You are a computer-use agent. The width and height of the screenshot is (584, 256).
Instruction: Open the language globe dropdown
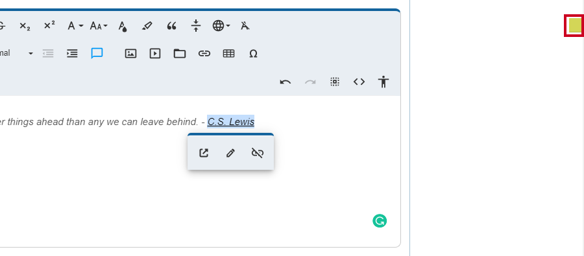(221, 26)
